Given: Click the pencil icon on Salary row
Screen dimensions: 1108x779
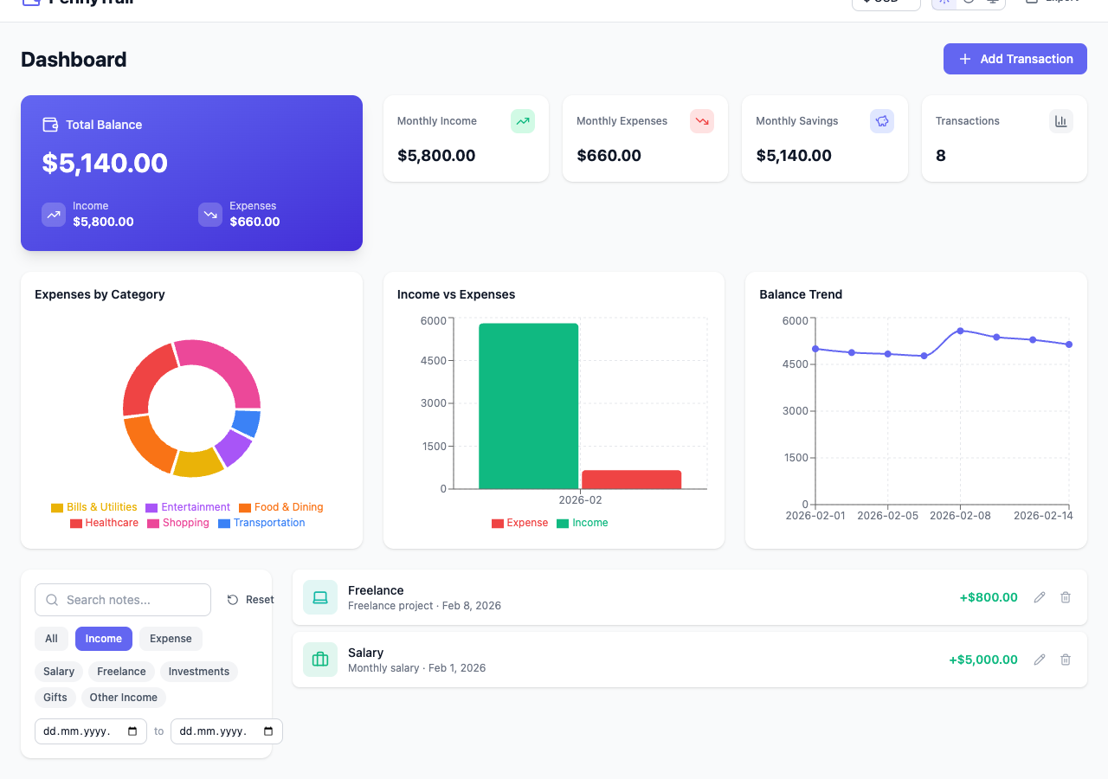Looking at the screenshot, I should tap(1040, 660).
